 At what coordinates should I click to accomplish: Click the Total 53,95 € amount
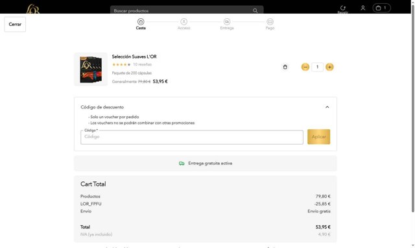pyautogui.click(x=323, y=227)
